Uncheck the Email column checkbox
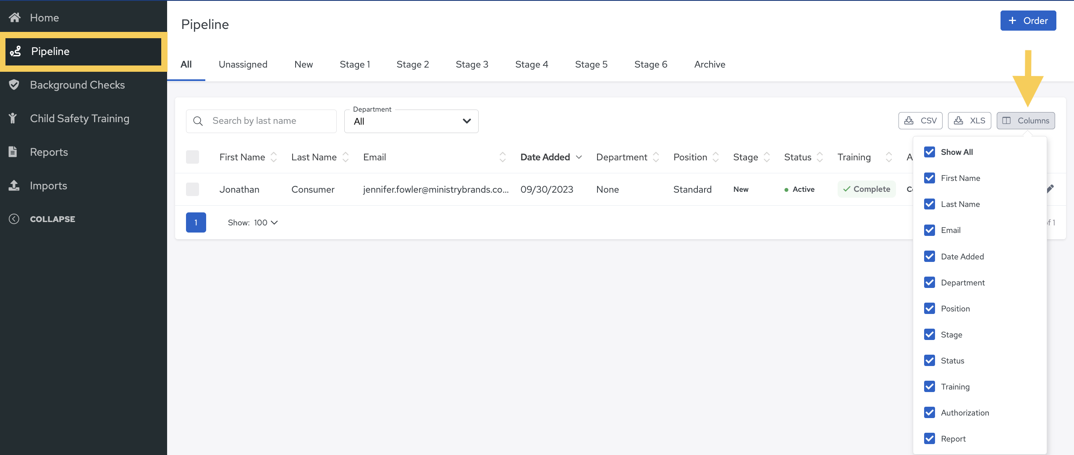 pos(930,230)
